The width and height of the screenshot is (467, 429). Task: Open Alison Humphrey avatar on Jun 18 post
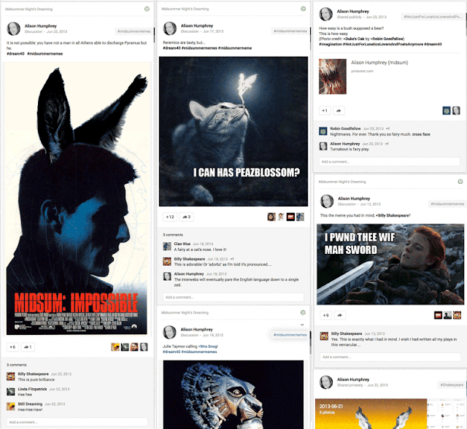click(169, 332)
